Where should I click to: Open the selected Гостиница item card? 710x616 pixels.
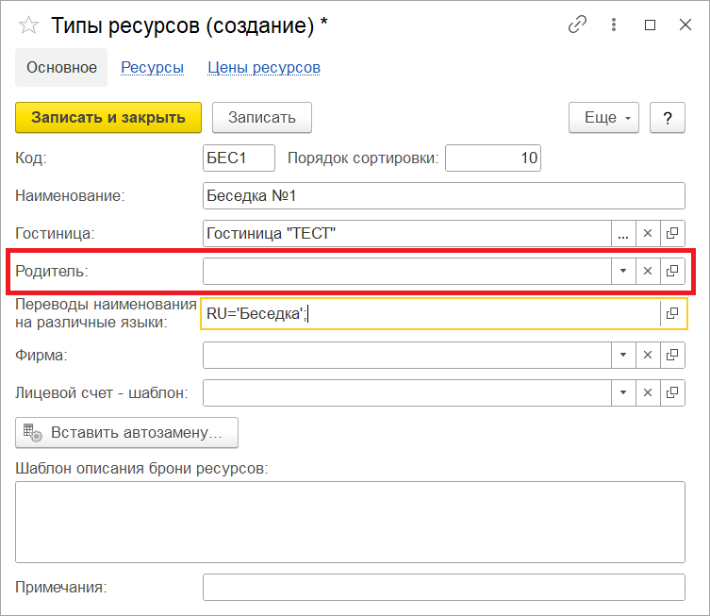tap(672, 234)
